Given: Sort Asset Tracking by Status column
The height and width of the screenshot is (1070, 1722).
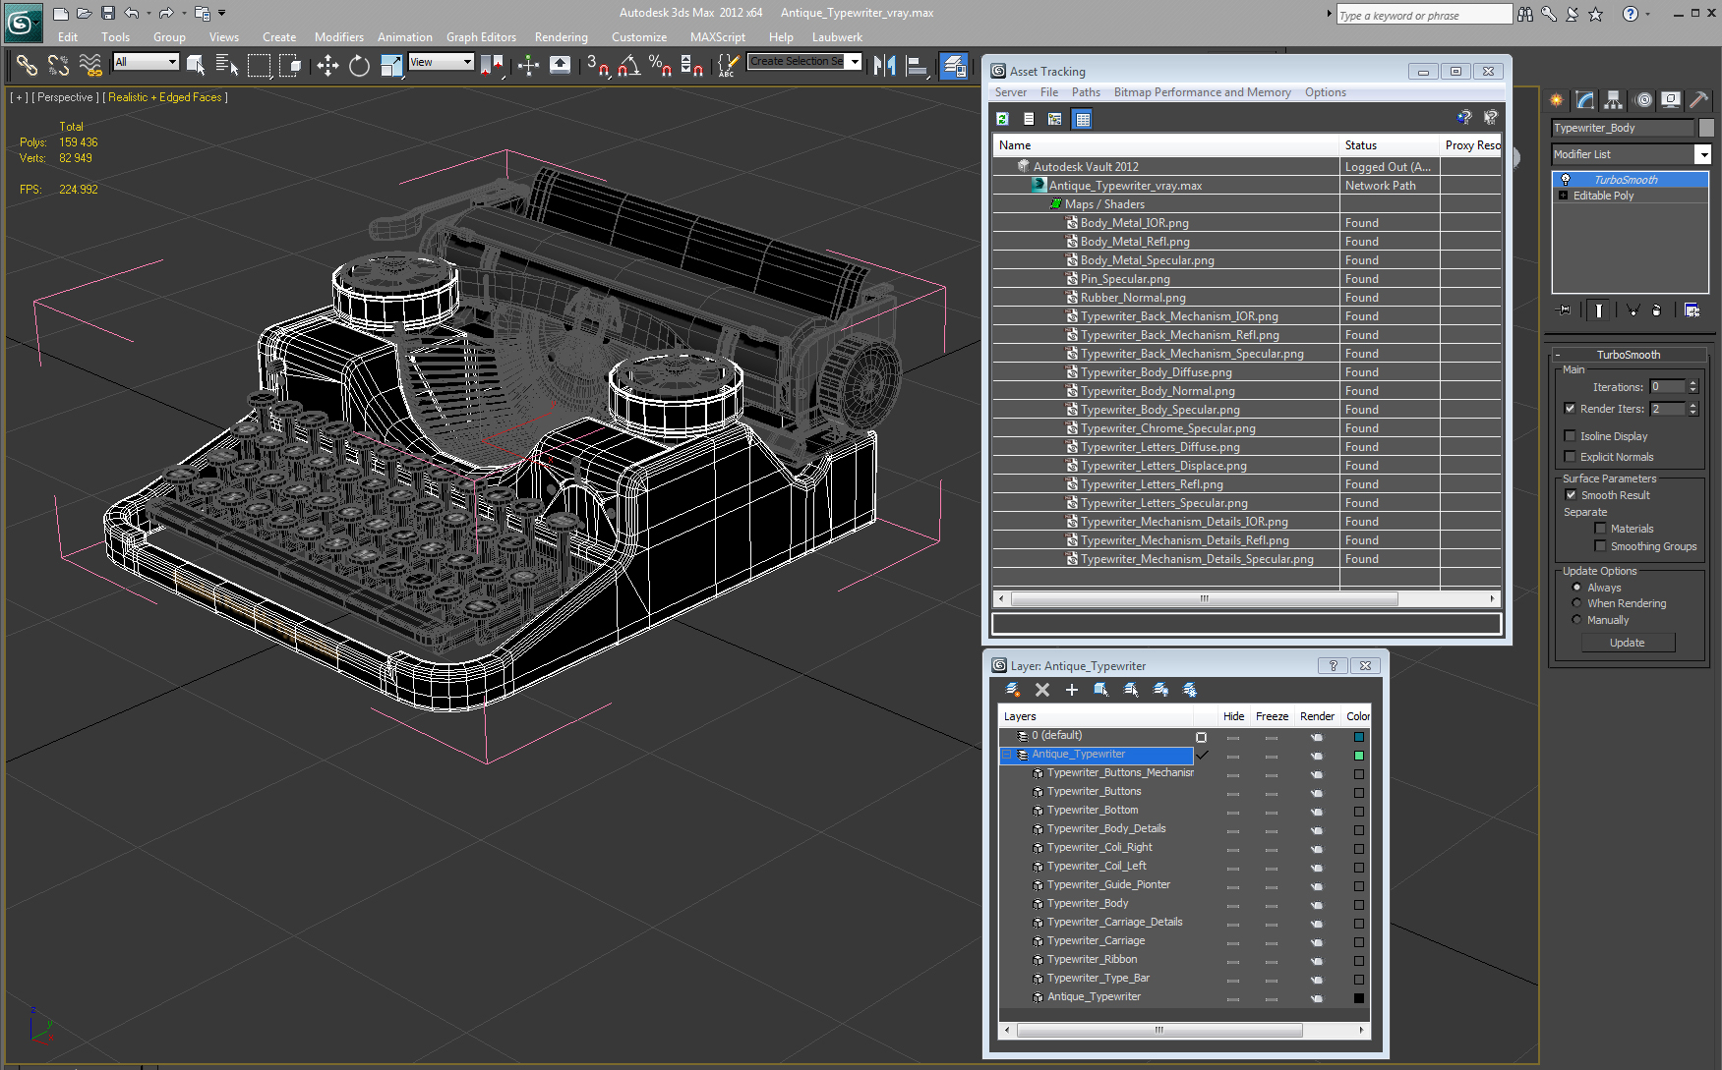Looking at the screenshot, I should 1389,145.
